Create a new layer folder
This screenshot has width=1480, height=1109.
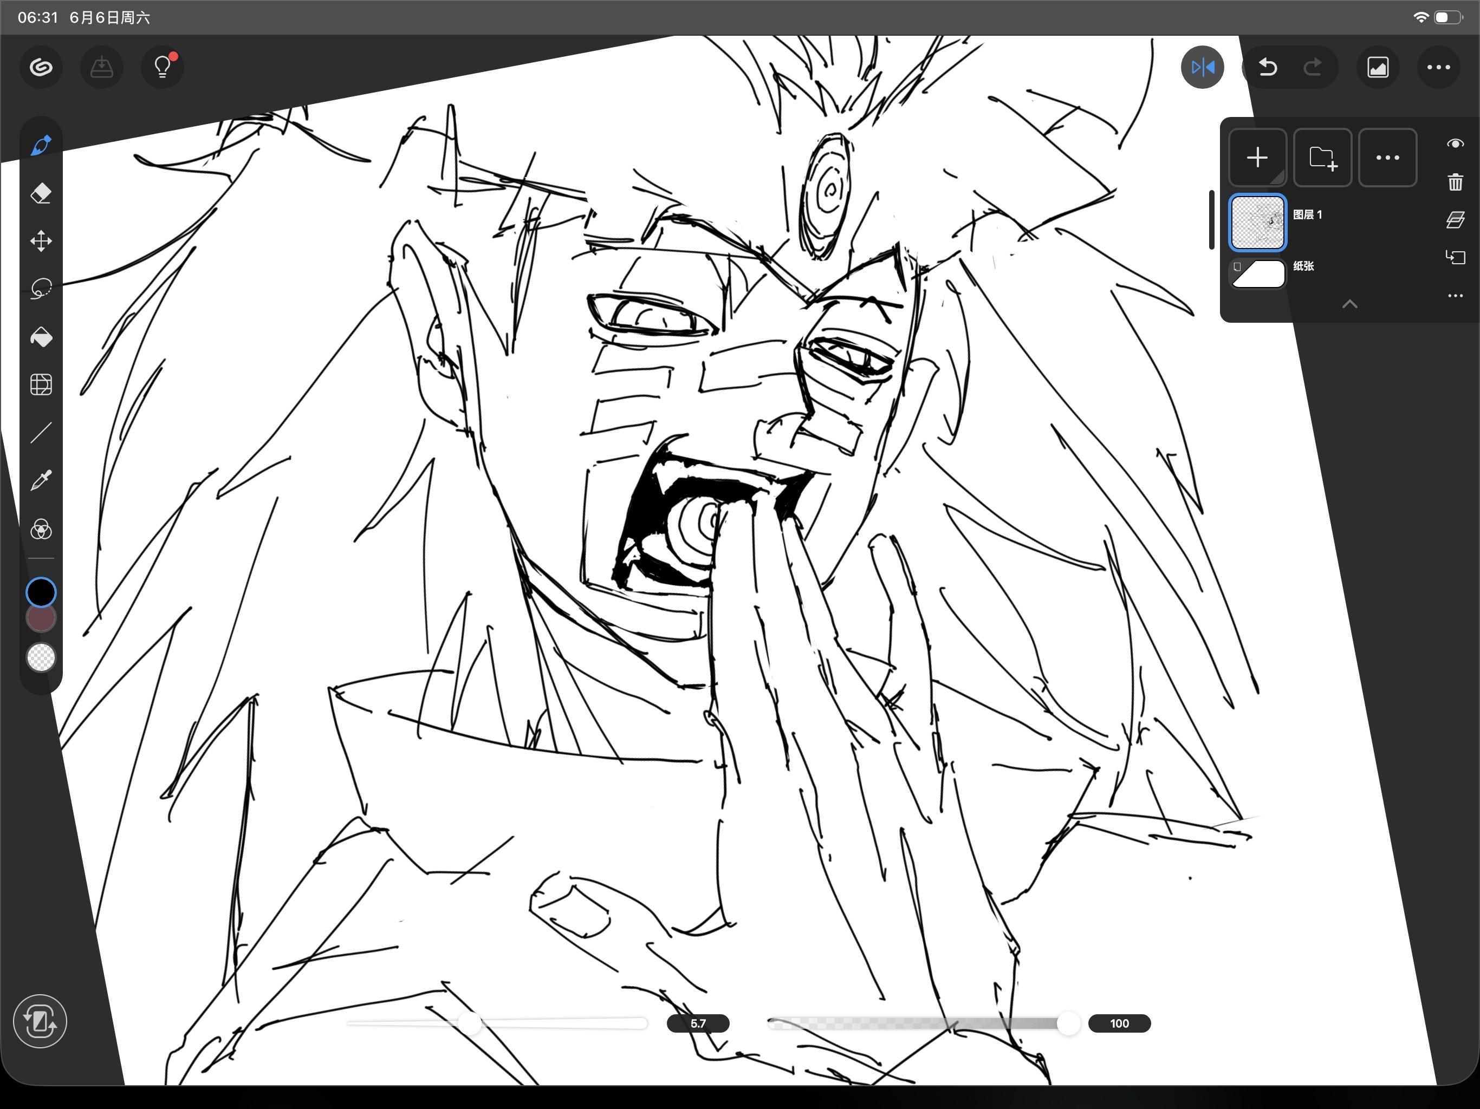pyautogui.click(x=1322, y=158)
